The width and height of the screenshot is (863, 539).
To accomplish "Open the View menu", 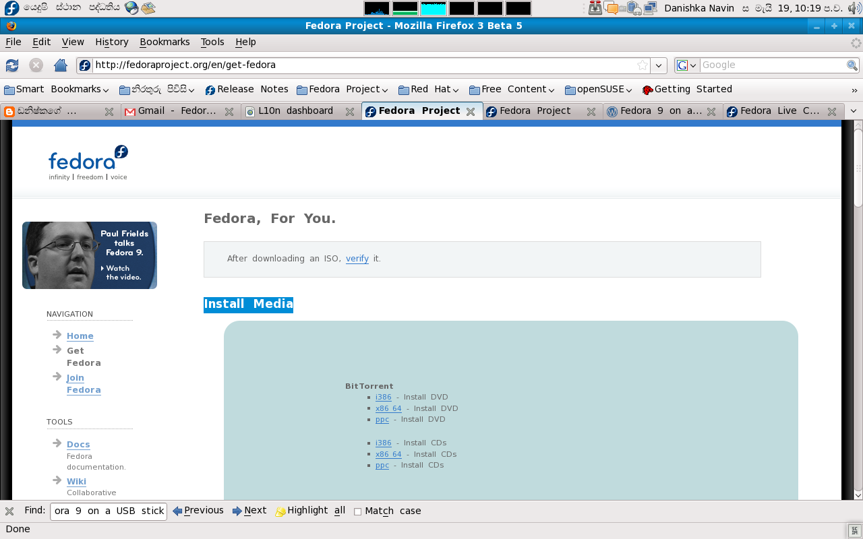I will (x=73, y=42).
